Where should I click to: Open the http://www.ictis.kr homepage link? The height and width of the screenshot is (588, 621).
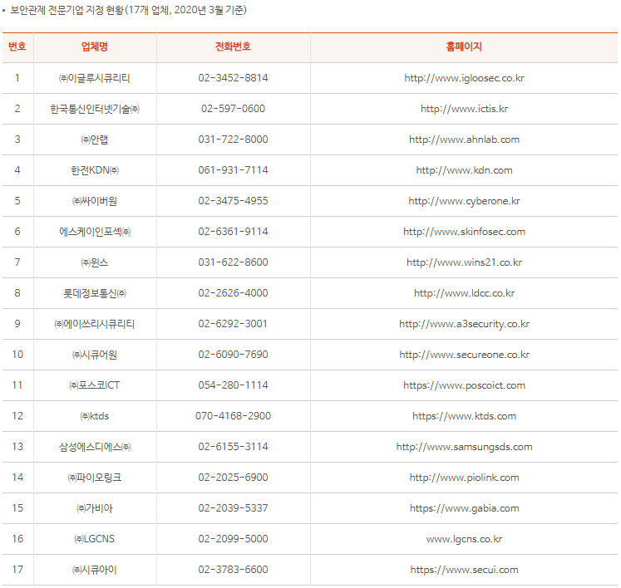[x=464, y=109]
